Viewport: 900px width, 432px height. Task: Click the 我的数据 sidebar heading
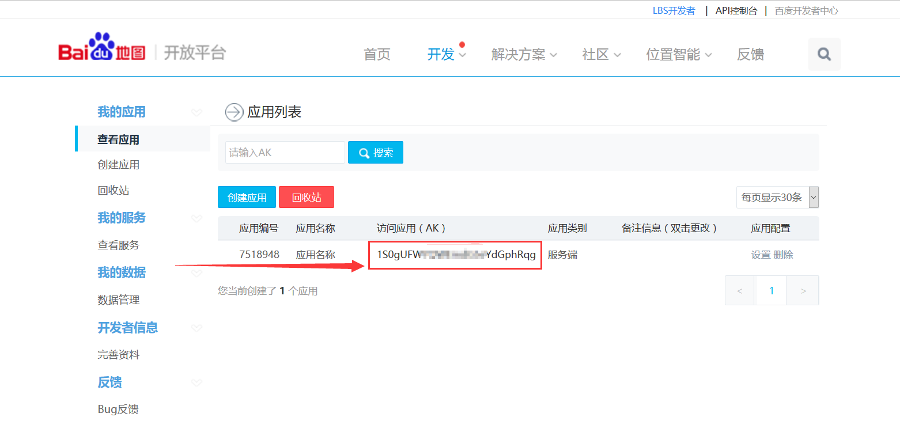pyautogui.click(x=122, y=272)
